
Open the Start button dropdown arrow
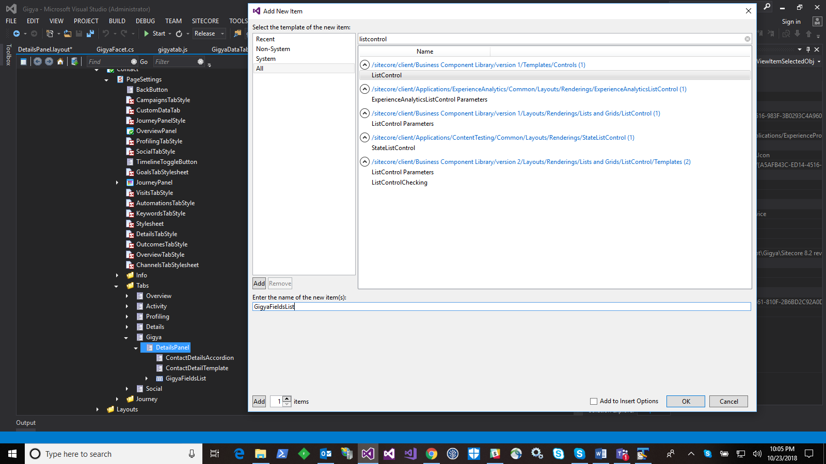170,34
